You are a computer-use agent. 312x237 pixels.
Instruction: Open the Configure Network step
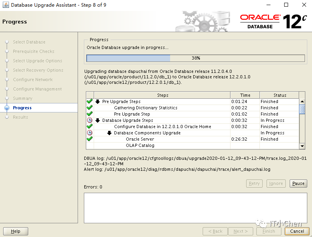(33, 80)
